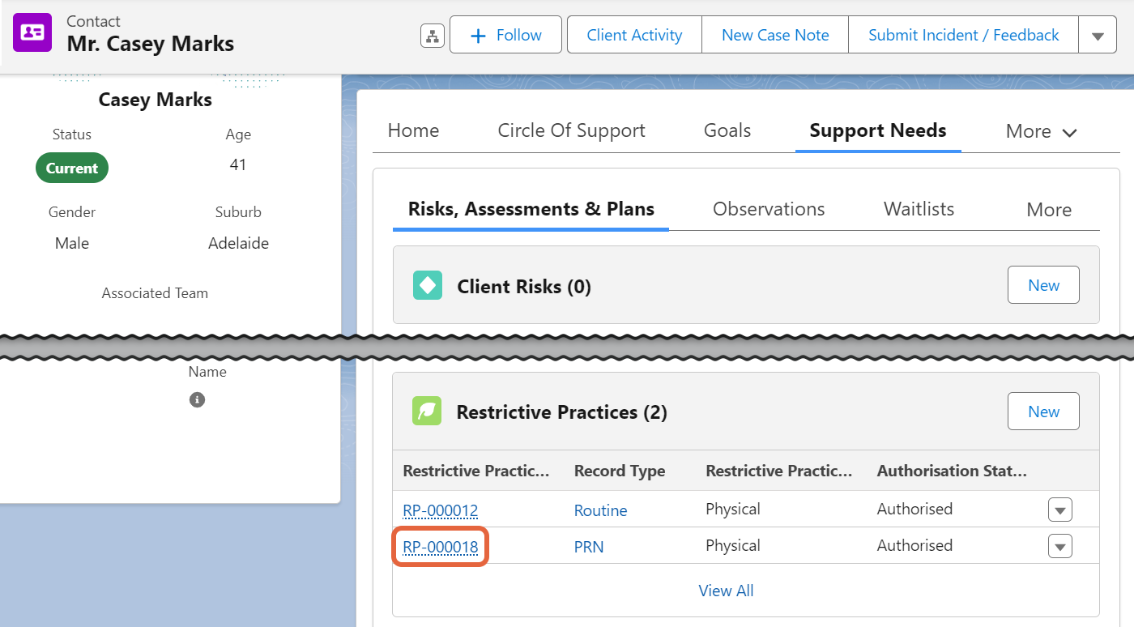Click the plus icon inside the Follow button

click(478, 35)
